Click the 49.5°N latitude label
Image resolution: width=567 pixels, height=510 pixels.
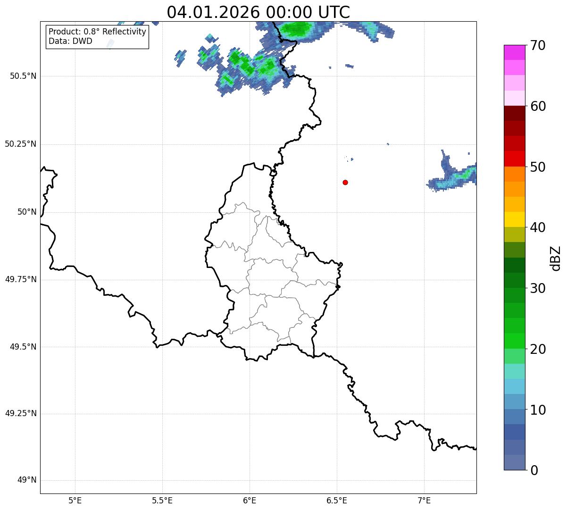click(23, 347)
